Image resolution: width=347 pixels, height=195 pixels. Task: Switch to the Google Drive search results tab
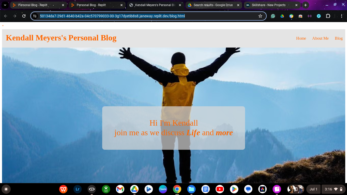coord(214,5)
